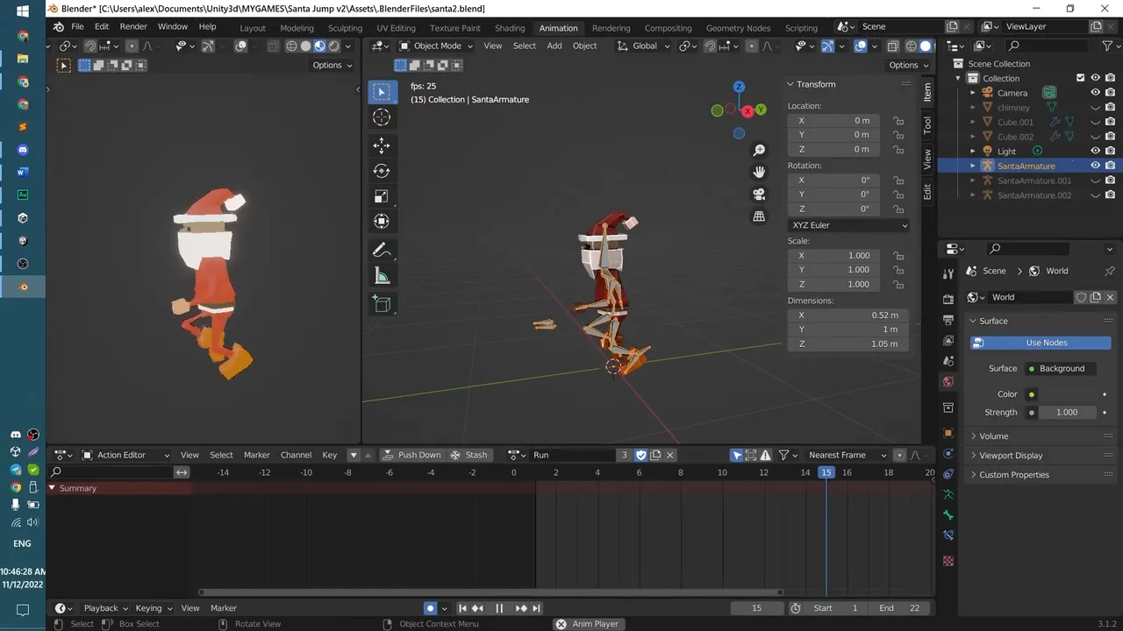Click the End frame field
1123x631 pixels.
click(900, 608)
